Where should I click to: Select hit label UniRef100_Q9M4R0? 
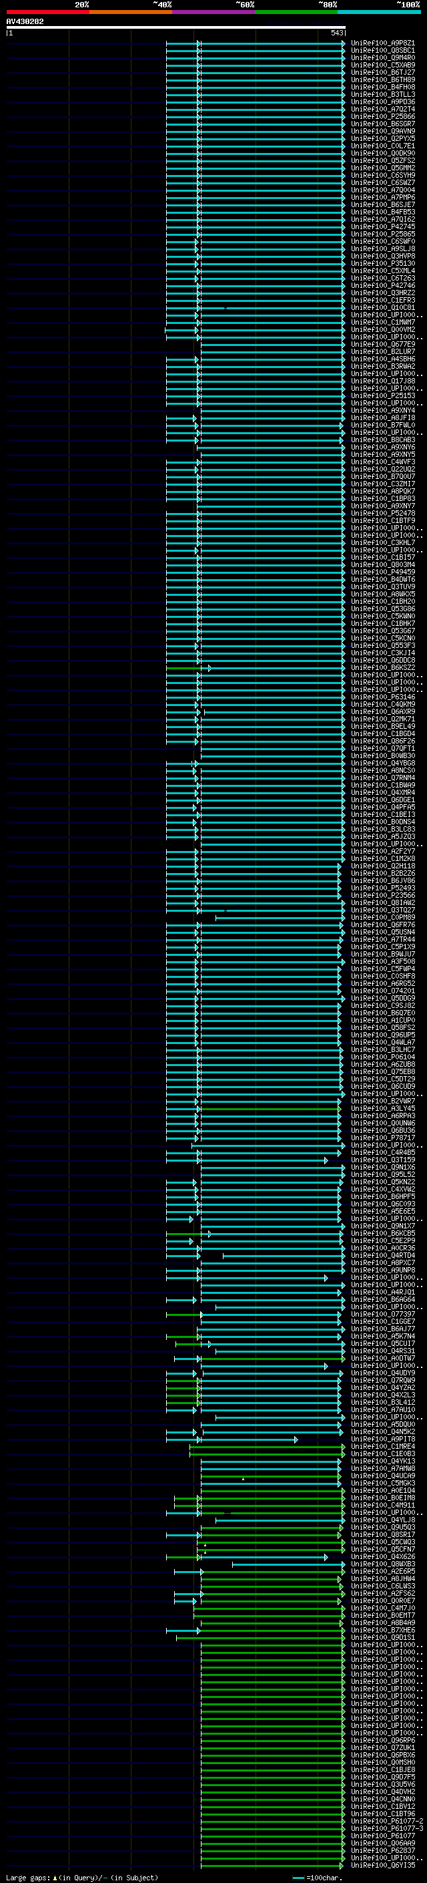click(383, 57)
